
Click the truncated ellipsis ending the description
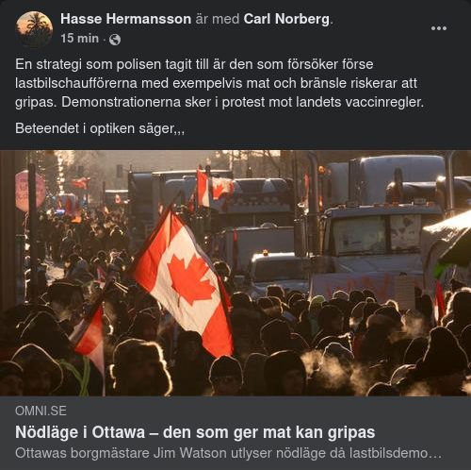click(x=435, y=453)
